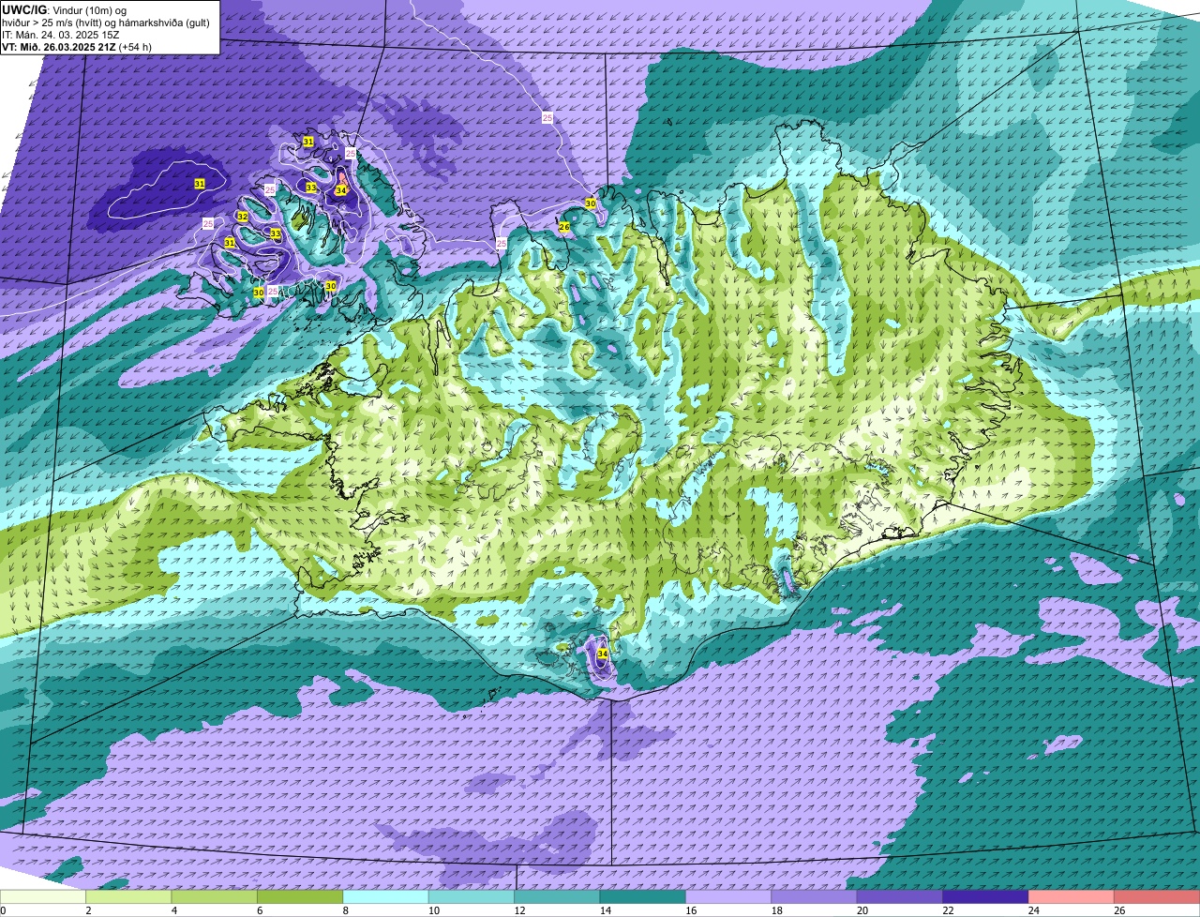Select the 20–22 m/s violet swatch
1200x917 pixels.
[x=900, y=896]
